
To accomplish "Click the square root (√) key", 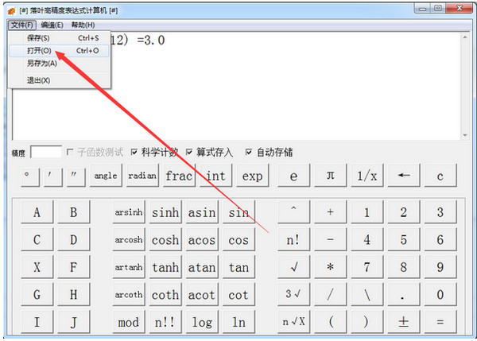I will [x=293, y=267].
